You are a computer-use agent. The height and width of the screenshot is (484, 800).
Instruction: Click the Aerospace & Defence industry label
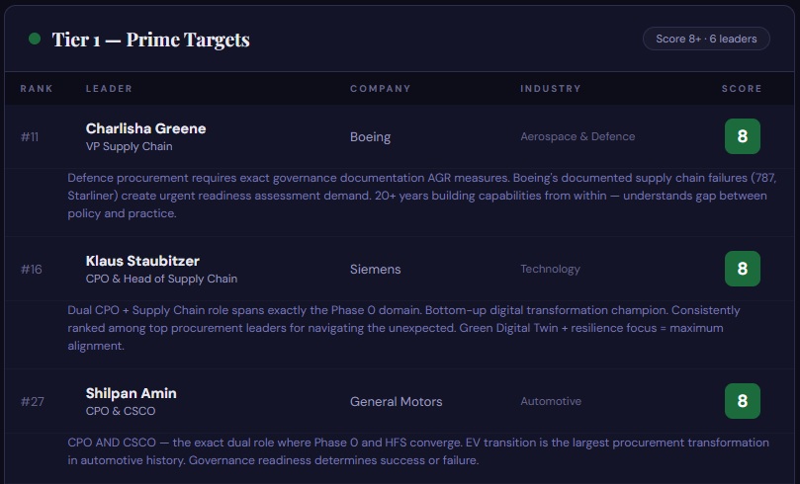point(578,136)
